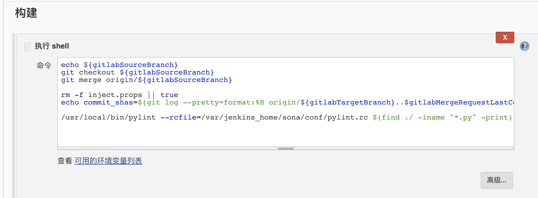Open help for the 执行 shell step
Viewport: 538px width, 198px height.
point(524,46)
